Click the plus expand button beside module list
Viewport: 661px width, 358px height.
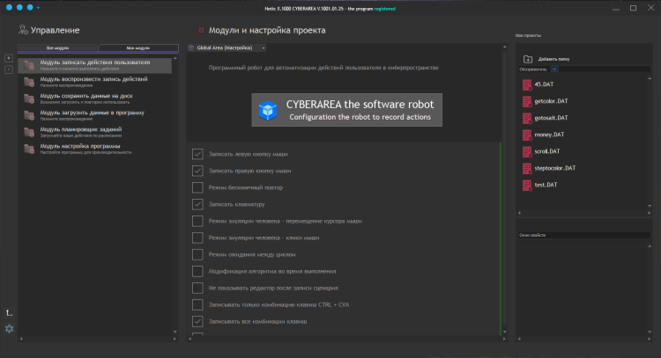9,58
